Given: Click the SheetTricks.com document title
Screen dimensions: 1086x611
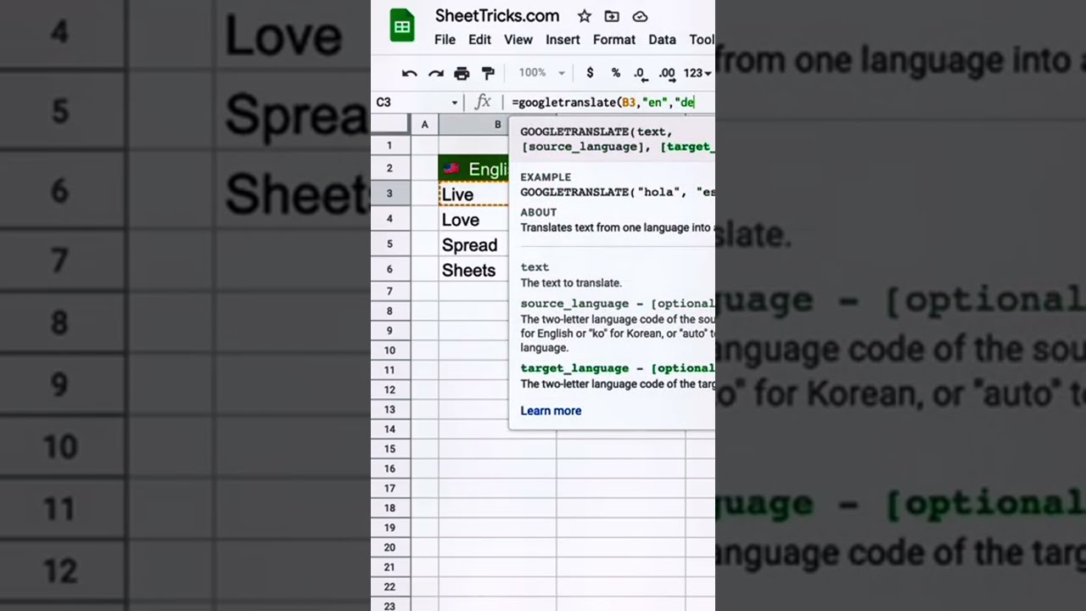Looking at the screenshot, I should (x=497, y=16).
